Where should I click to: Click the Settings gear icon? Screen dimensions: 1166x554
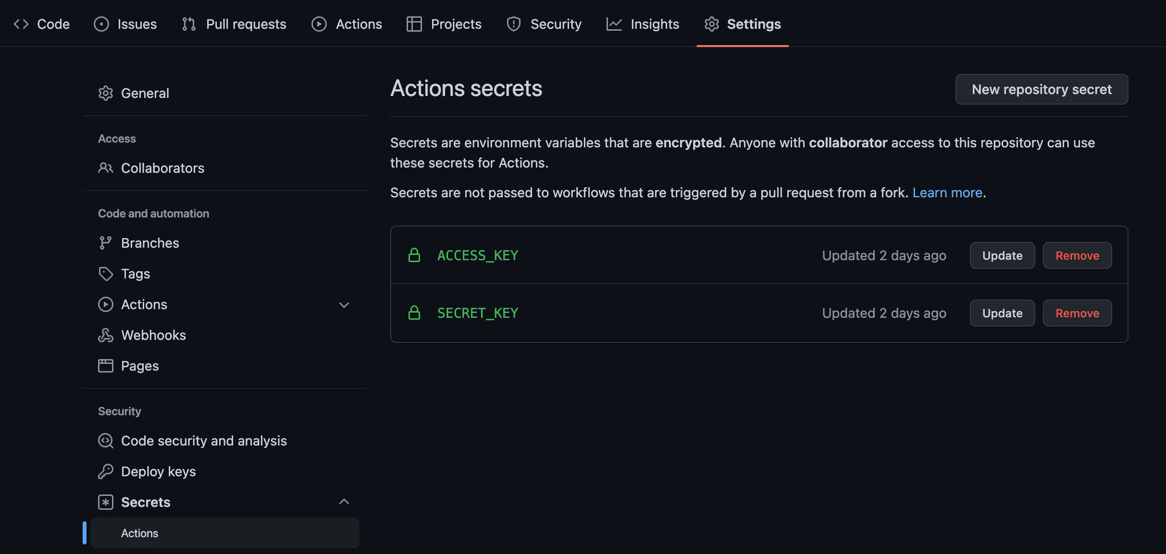click(711, 24)
